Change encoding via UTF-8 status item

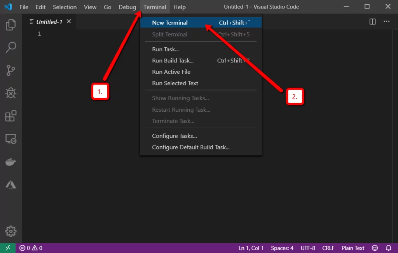coord(308,248)
